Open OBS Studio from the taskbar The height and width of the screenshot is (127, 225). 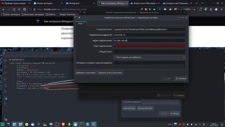tap(57, 125)
